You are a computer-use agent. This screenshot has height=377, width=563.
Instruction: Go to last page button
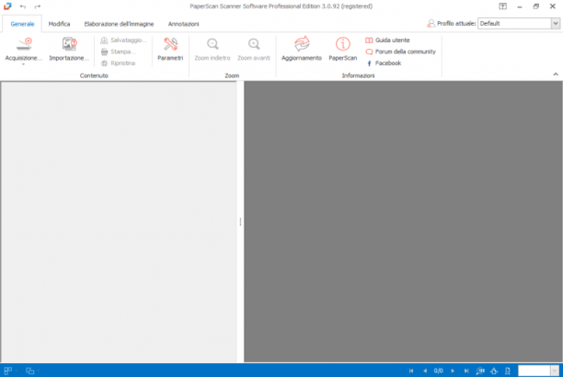[466, 371]
